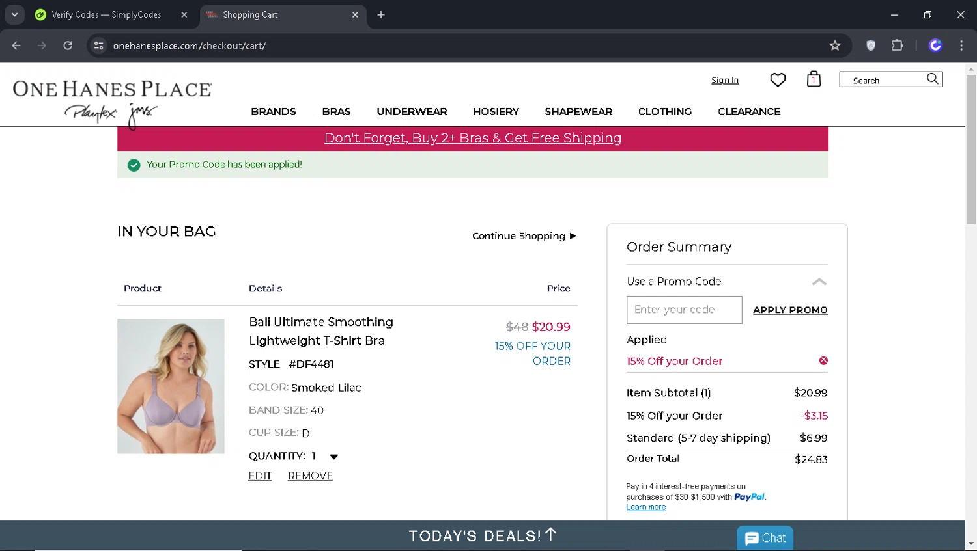The width and height of the screenshot is (977, 551).
Task: Open the Bali bra product thumbnail
Action: coord(171,386)
